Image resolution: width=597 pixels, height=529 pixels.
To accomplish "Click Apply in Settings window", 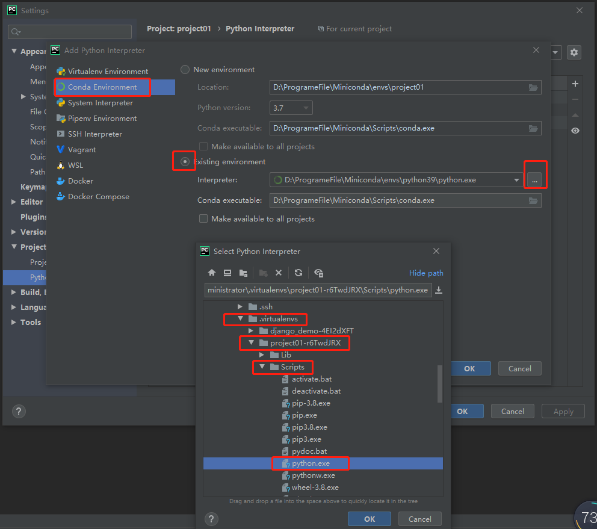I will point(563,411).
